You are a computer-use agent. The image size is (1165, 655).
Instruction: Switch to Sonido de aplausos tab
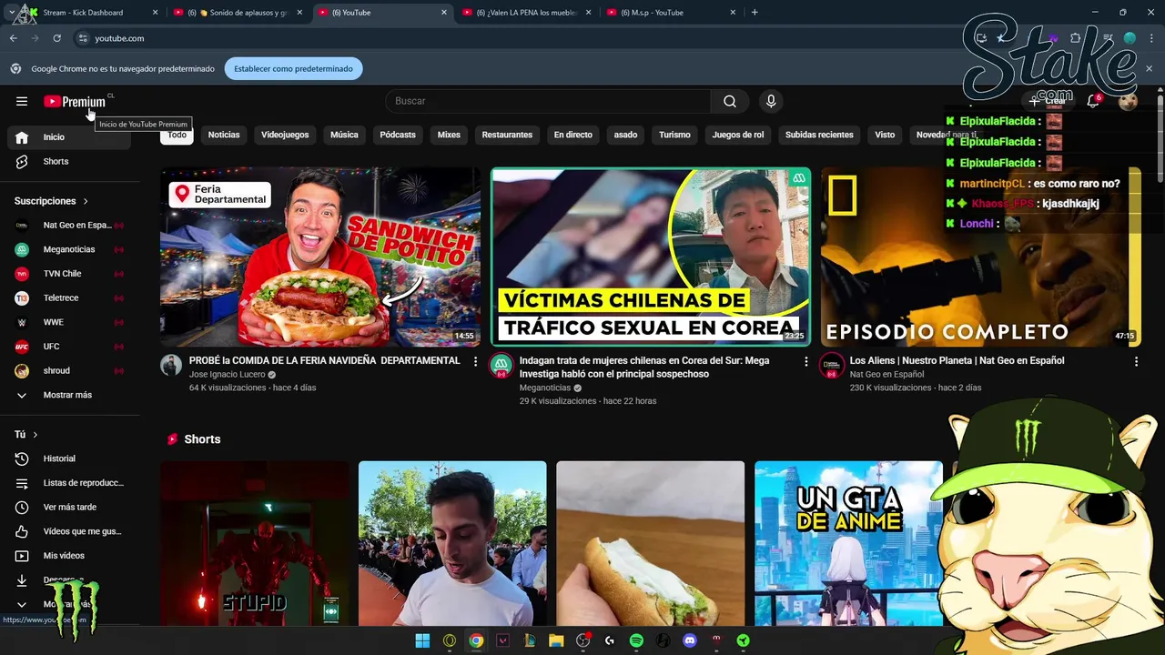pyautogui.click(x=238, y=13)
